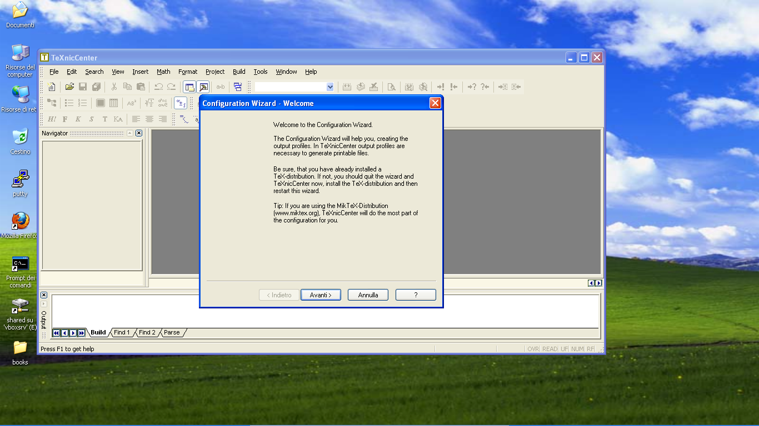The image size is (759, 426).
Task: Click the align center icon
Action: click(149, 119)
